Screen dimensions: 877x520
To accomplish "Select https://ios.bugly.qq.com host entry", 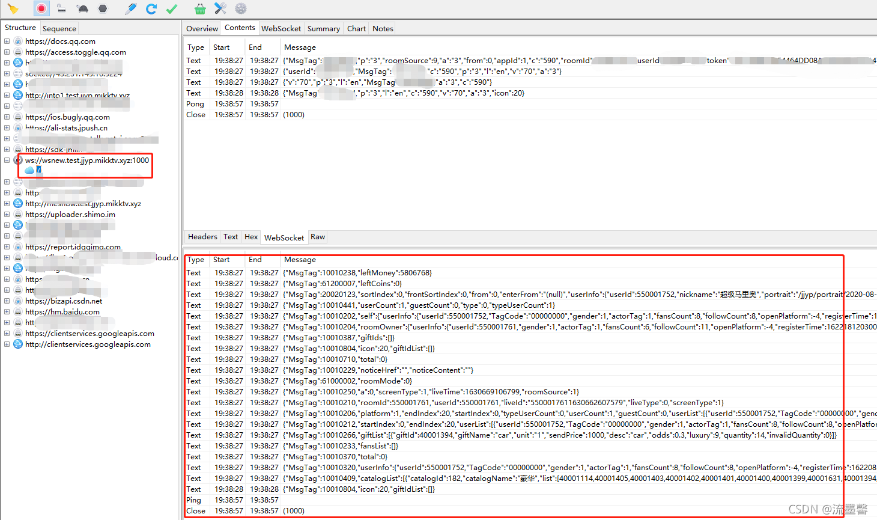I will (67, 117).
